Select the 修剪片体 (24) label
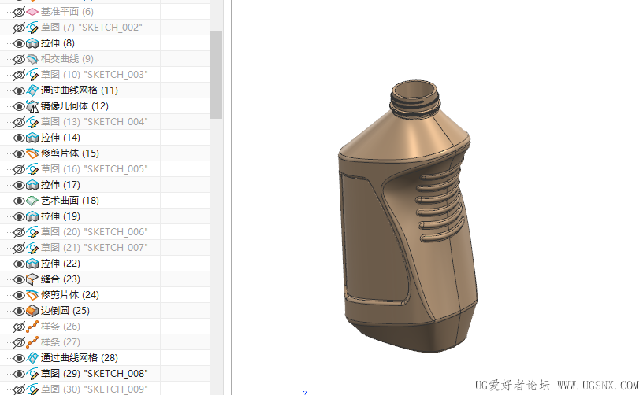 (69, 295)
